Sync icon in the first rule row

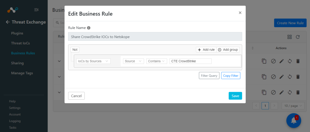[290, 61]
